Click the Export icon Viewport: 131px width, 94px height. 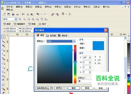point(57,14)
